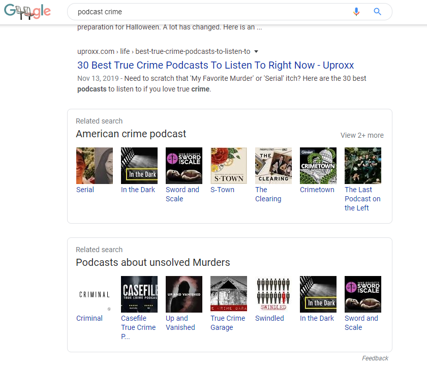Open the Swindled podcast cover image
The width and height of the screenshot is (427, 367).
[273, 294]
